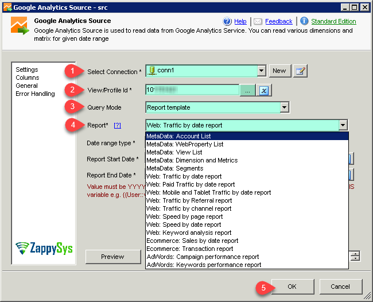Click the blue Help question-mark icon
This screenshot has width=373, height=302.
pyautogui.click(x=227, y=21)
